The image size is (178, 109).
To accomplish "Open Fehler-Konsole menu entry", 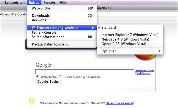I will point(62,32).
